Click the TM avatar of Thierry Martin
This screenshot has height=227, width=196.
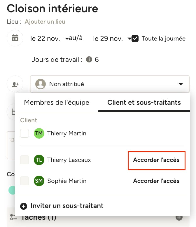[x=39, y=133]
